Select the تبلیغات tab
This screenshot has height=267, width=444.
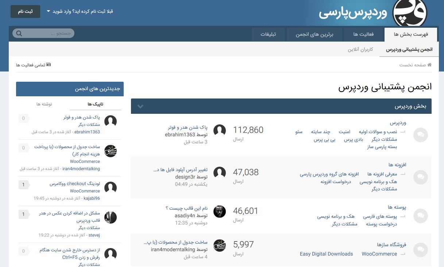coord(268,35)
